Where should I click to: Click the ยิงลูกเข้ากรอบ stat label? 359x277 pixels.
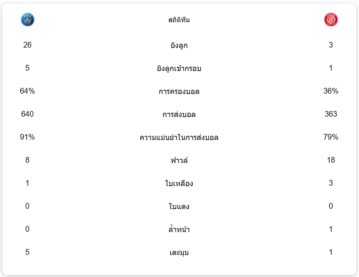tap(179, 69)
